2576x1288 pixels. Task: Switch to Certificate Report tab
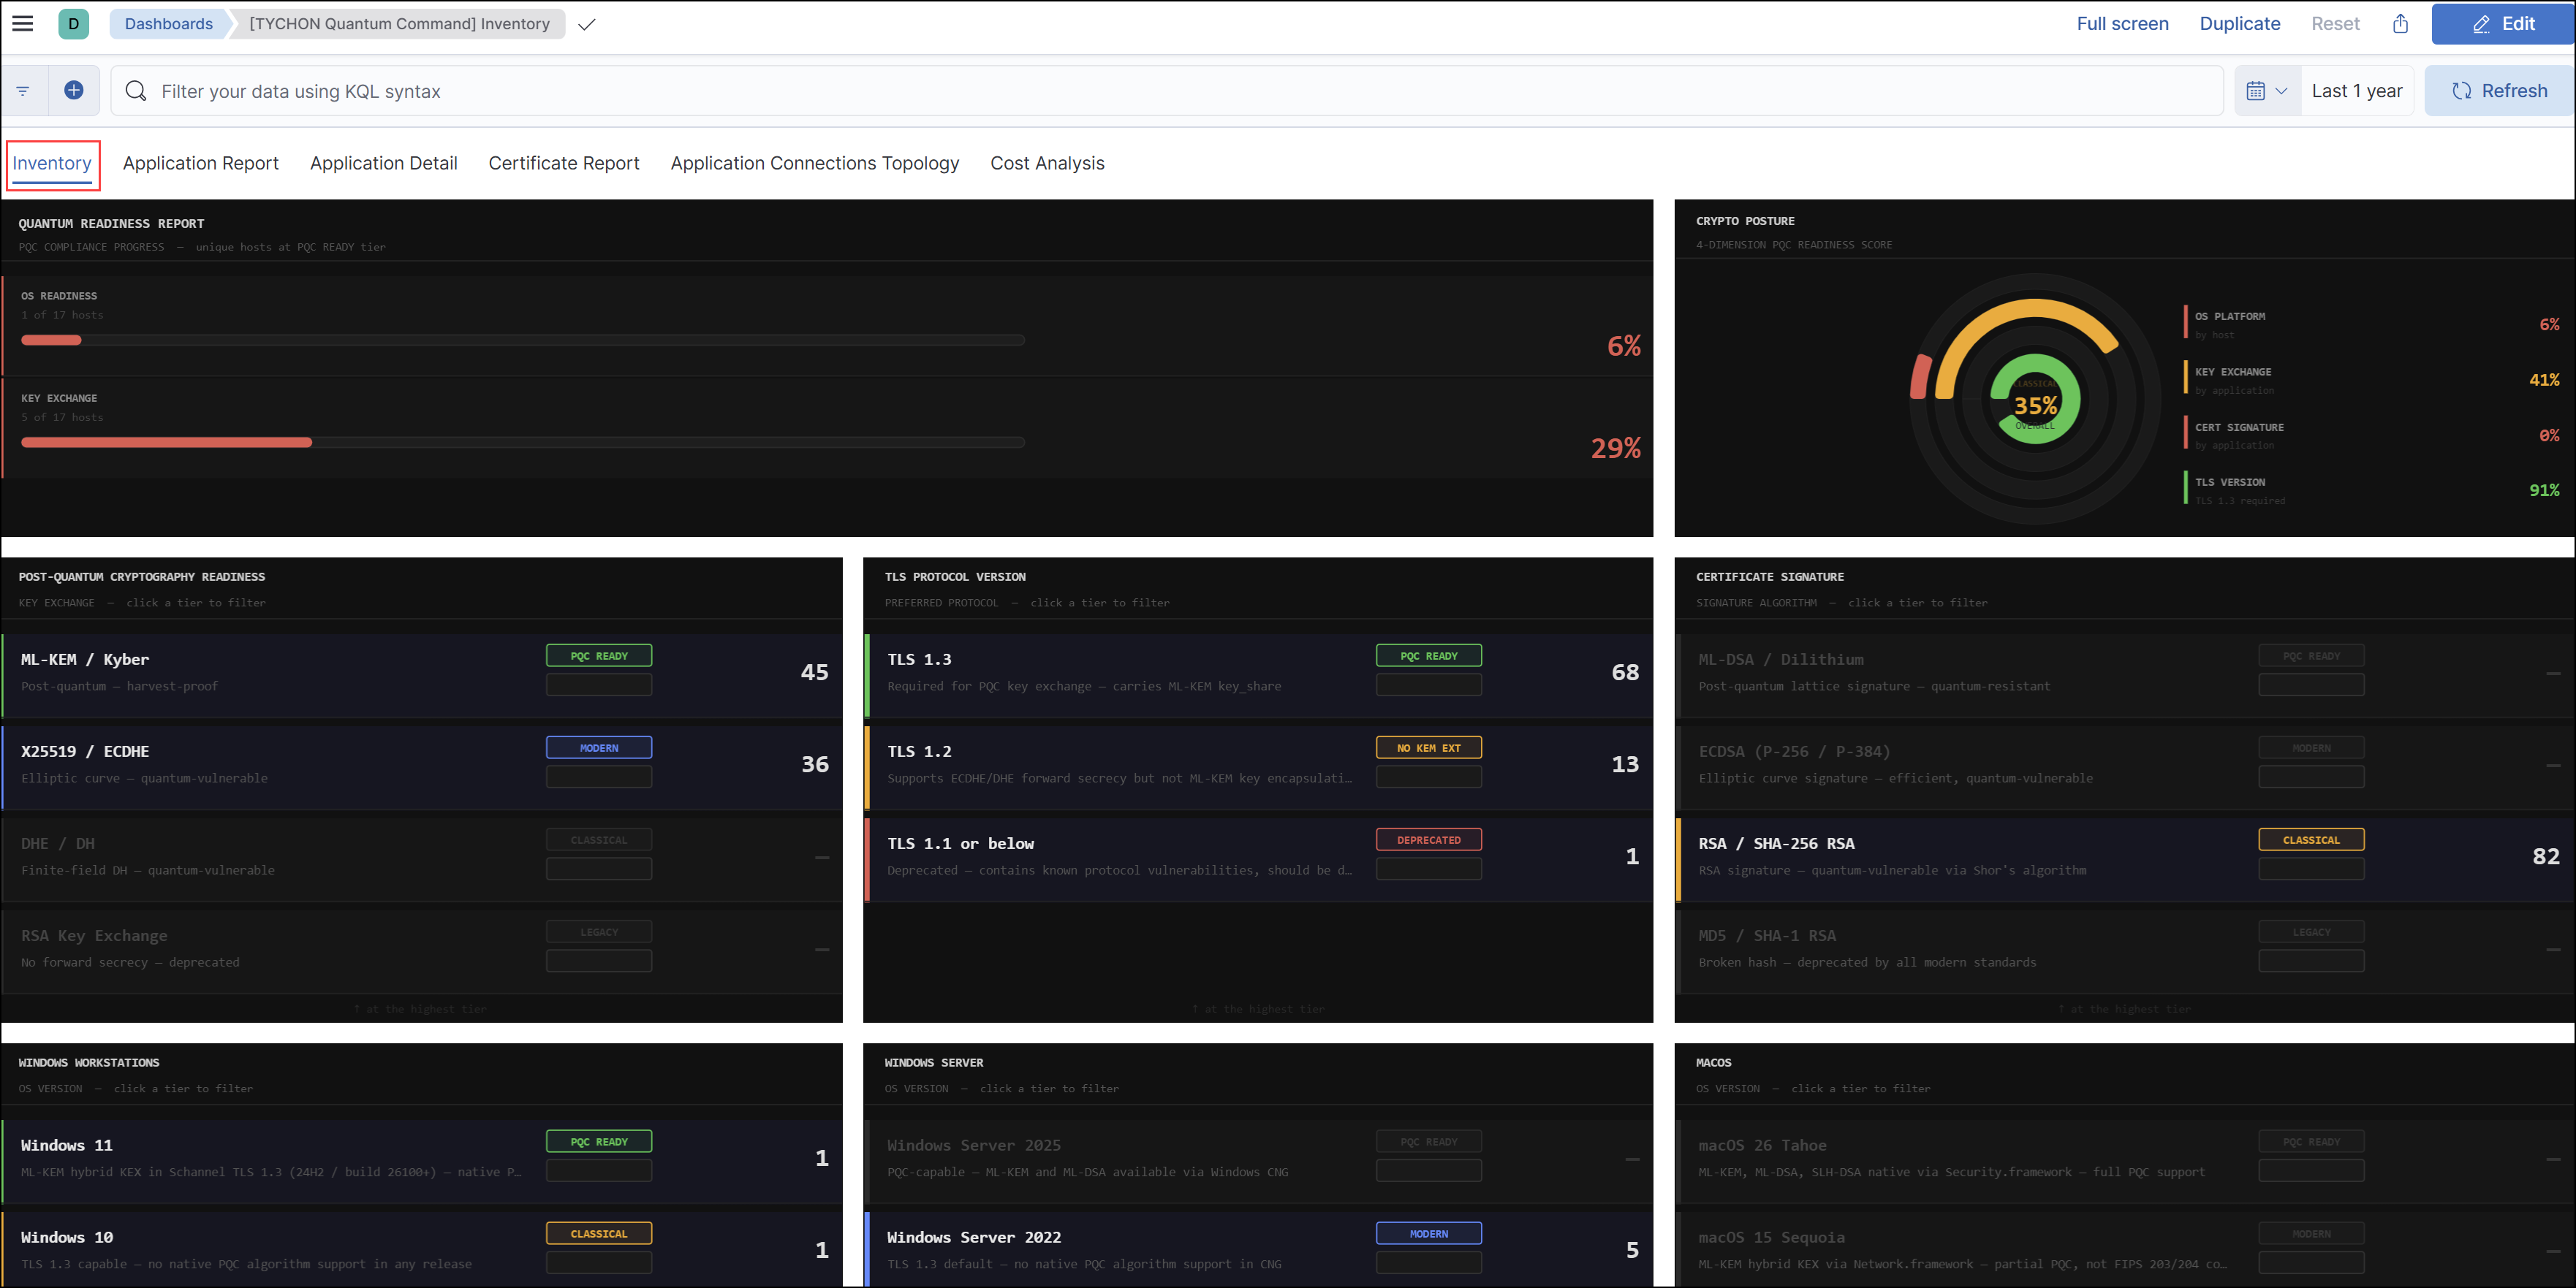point(564,163)
